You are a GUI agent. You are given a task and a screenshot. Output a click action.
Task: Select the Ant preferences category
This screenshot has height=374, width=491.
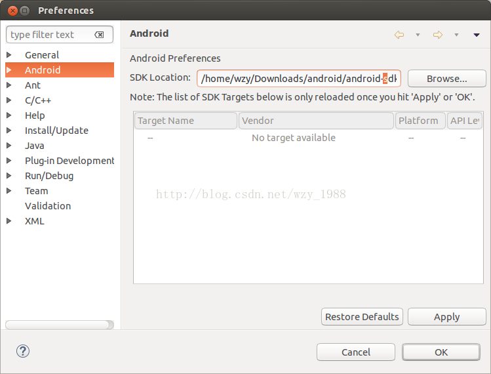pyautogui.click(x=33, y=85)
